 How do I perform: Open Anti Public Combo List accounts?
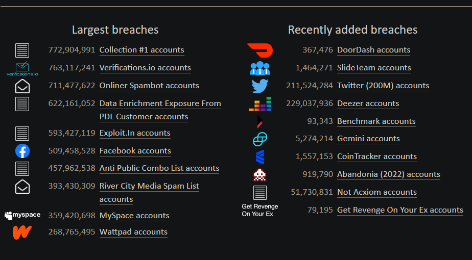[159, 168]
